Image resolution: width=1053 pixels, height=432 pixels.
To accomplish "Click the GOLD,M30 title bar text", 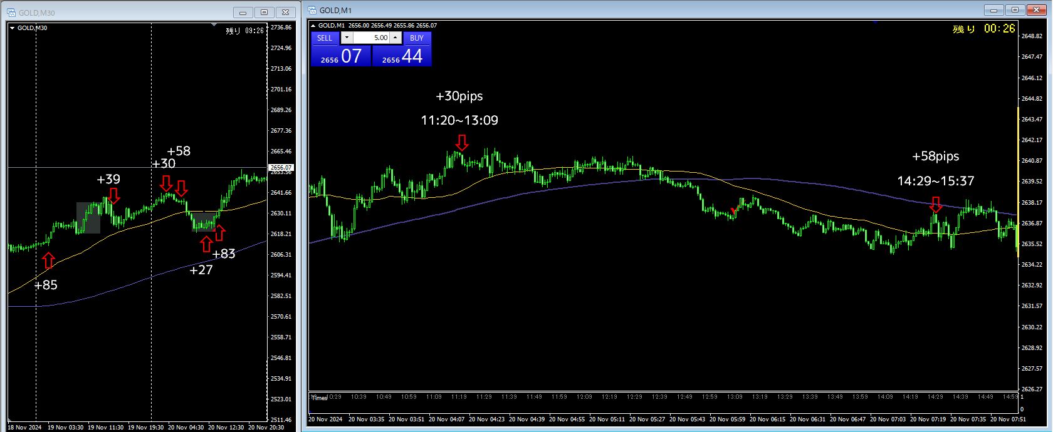I will (x=36, y=13).
